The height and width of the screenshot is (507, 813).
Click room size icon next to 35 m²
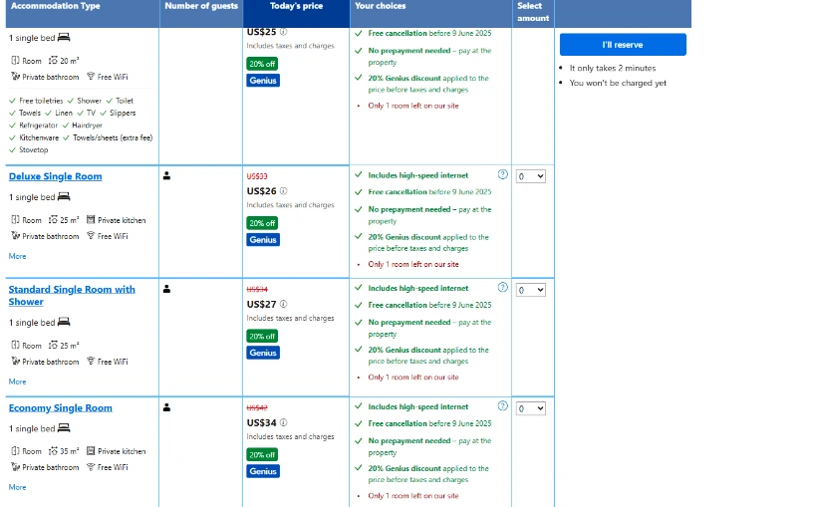pyautogui.click(x=53, y=451)
